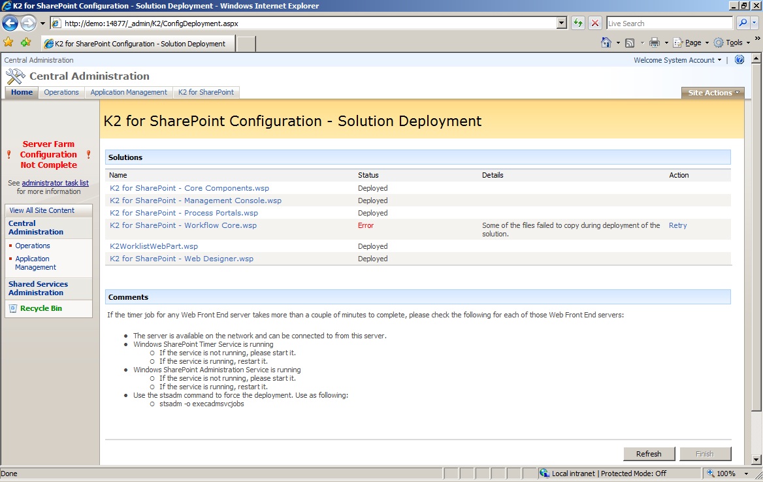The width and height of the screenshot is (763, 482).
Task: Expand the address bar history dropdown
Action: (562, 23)
